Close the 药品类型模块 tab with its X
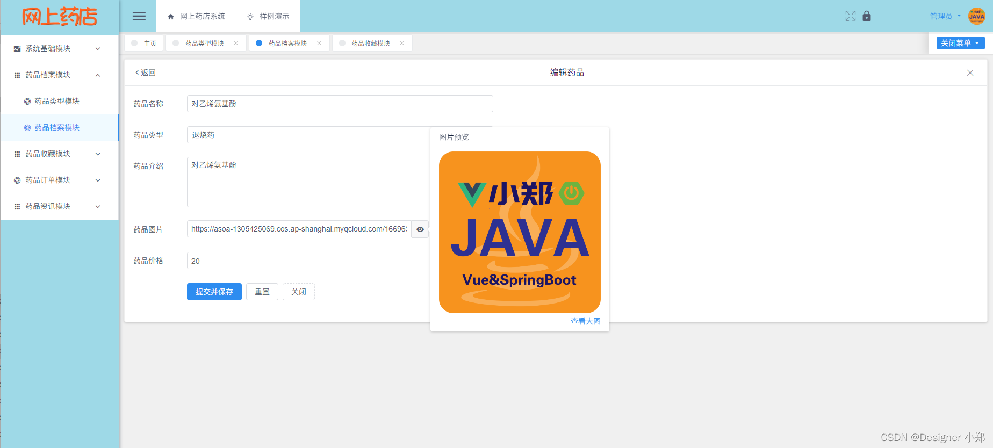The width and height of the screenshot is (993, 448). 236,44
